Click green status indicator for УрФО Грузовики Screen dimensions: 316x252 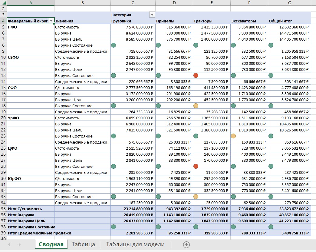click(114, 136)
